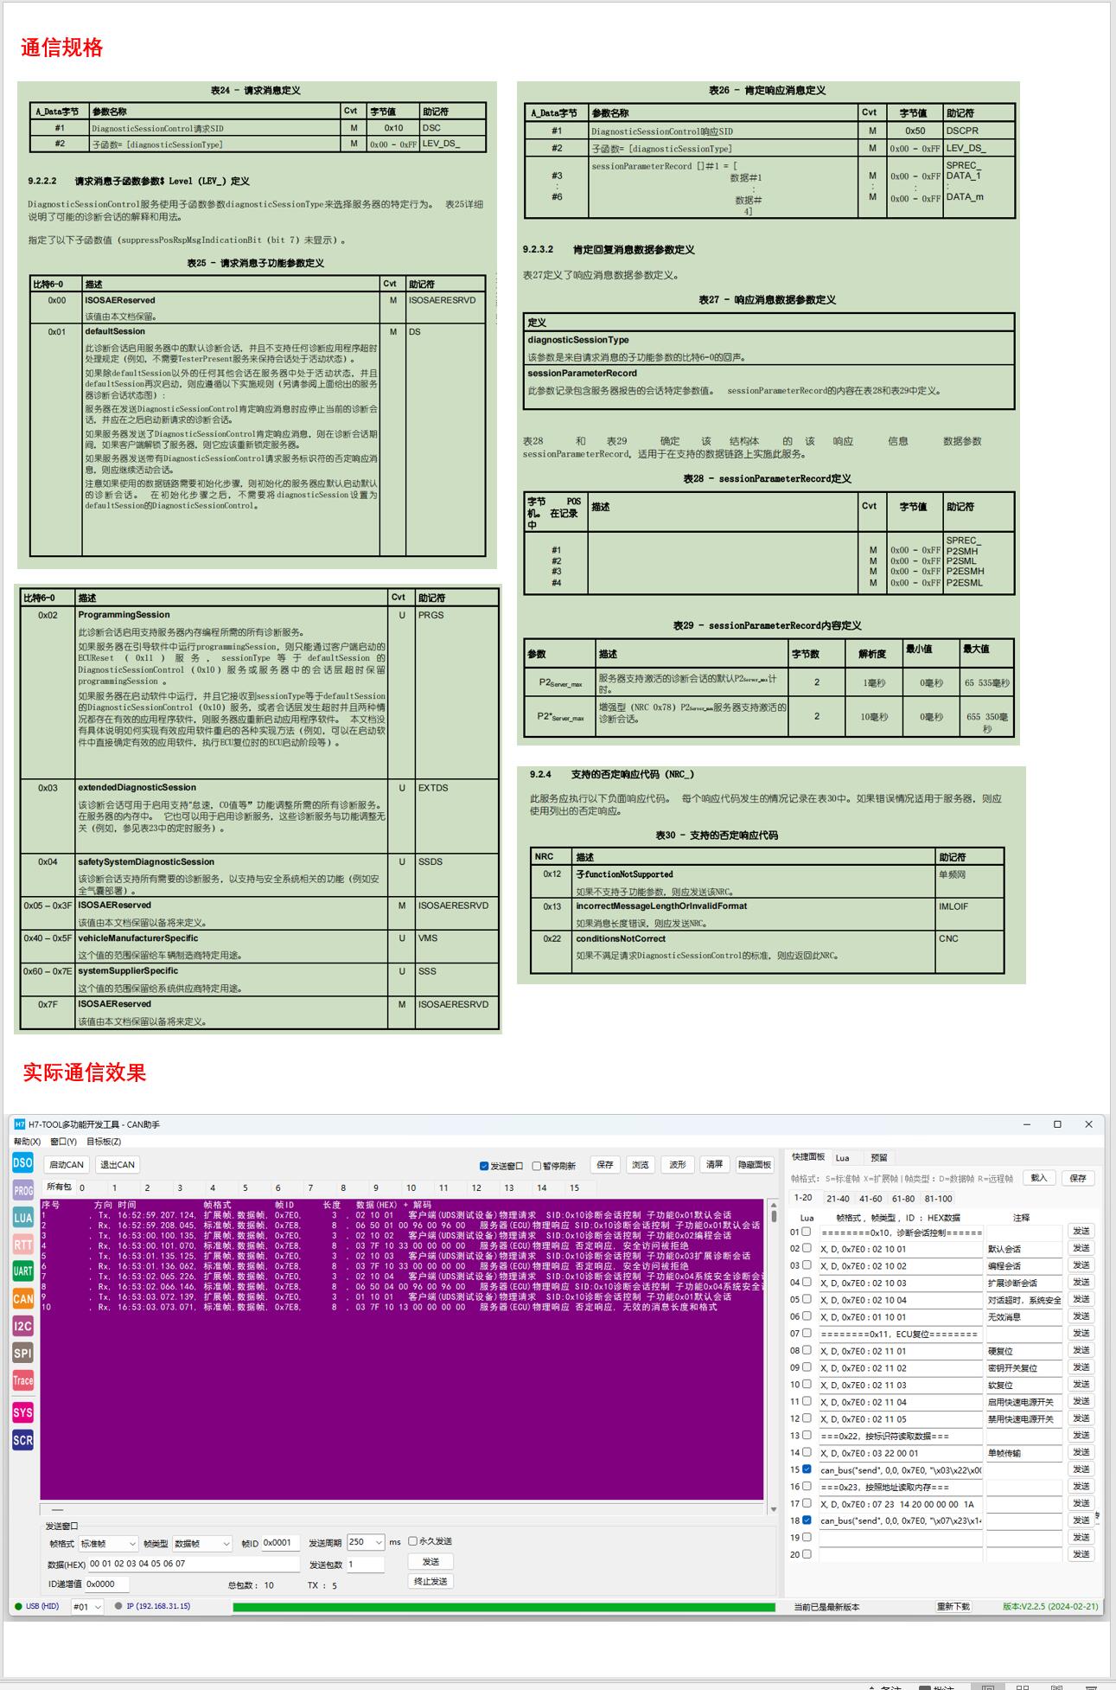The image size is (1116, 1690).
Task: Enable the 永久发送 checkbox
Action: (x=412, y=1541)
